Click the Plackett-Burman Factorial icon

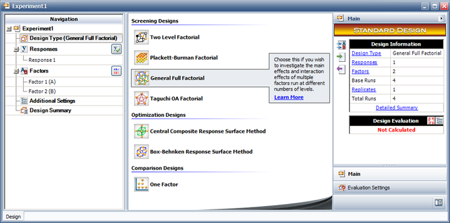pyautogui.click(x=141, y=58)
